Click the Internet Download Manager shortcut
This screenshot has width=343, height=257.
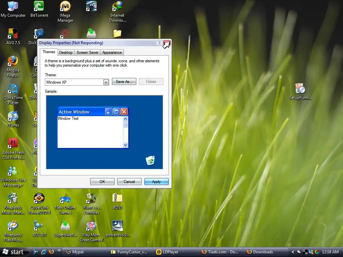(x=117, y=12)
